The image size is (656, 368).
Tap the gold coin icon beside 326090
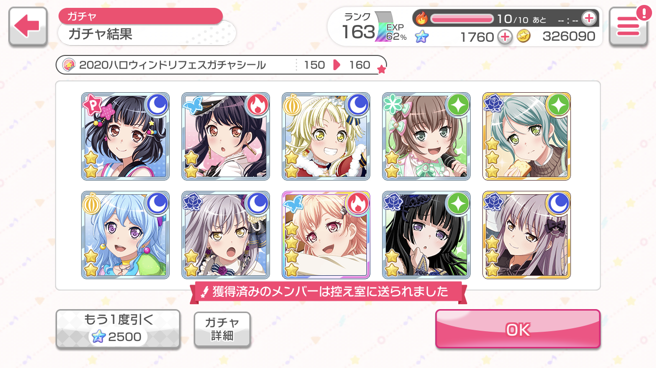[523, 36]
